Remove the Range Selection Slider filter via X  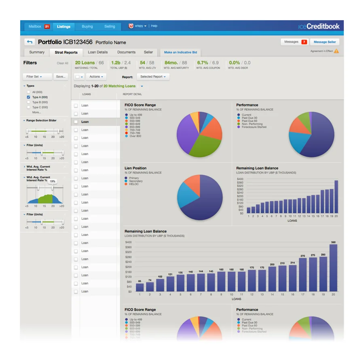tap(65, 121)
